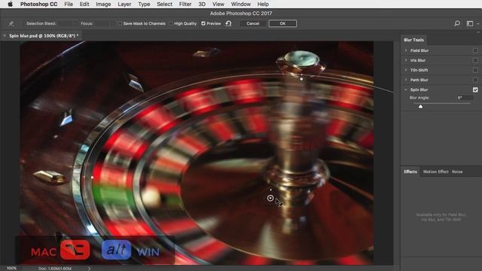Image resolution: width=482 pixels, height=271 pixels.
Task: Enable the Tilt-Shift checkbox
Action: click(x=475, y=70)
